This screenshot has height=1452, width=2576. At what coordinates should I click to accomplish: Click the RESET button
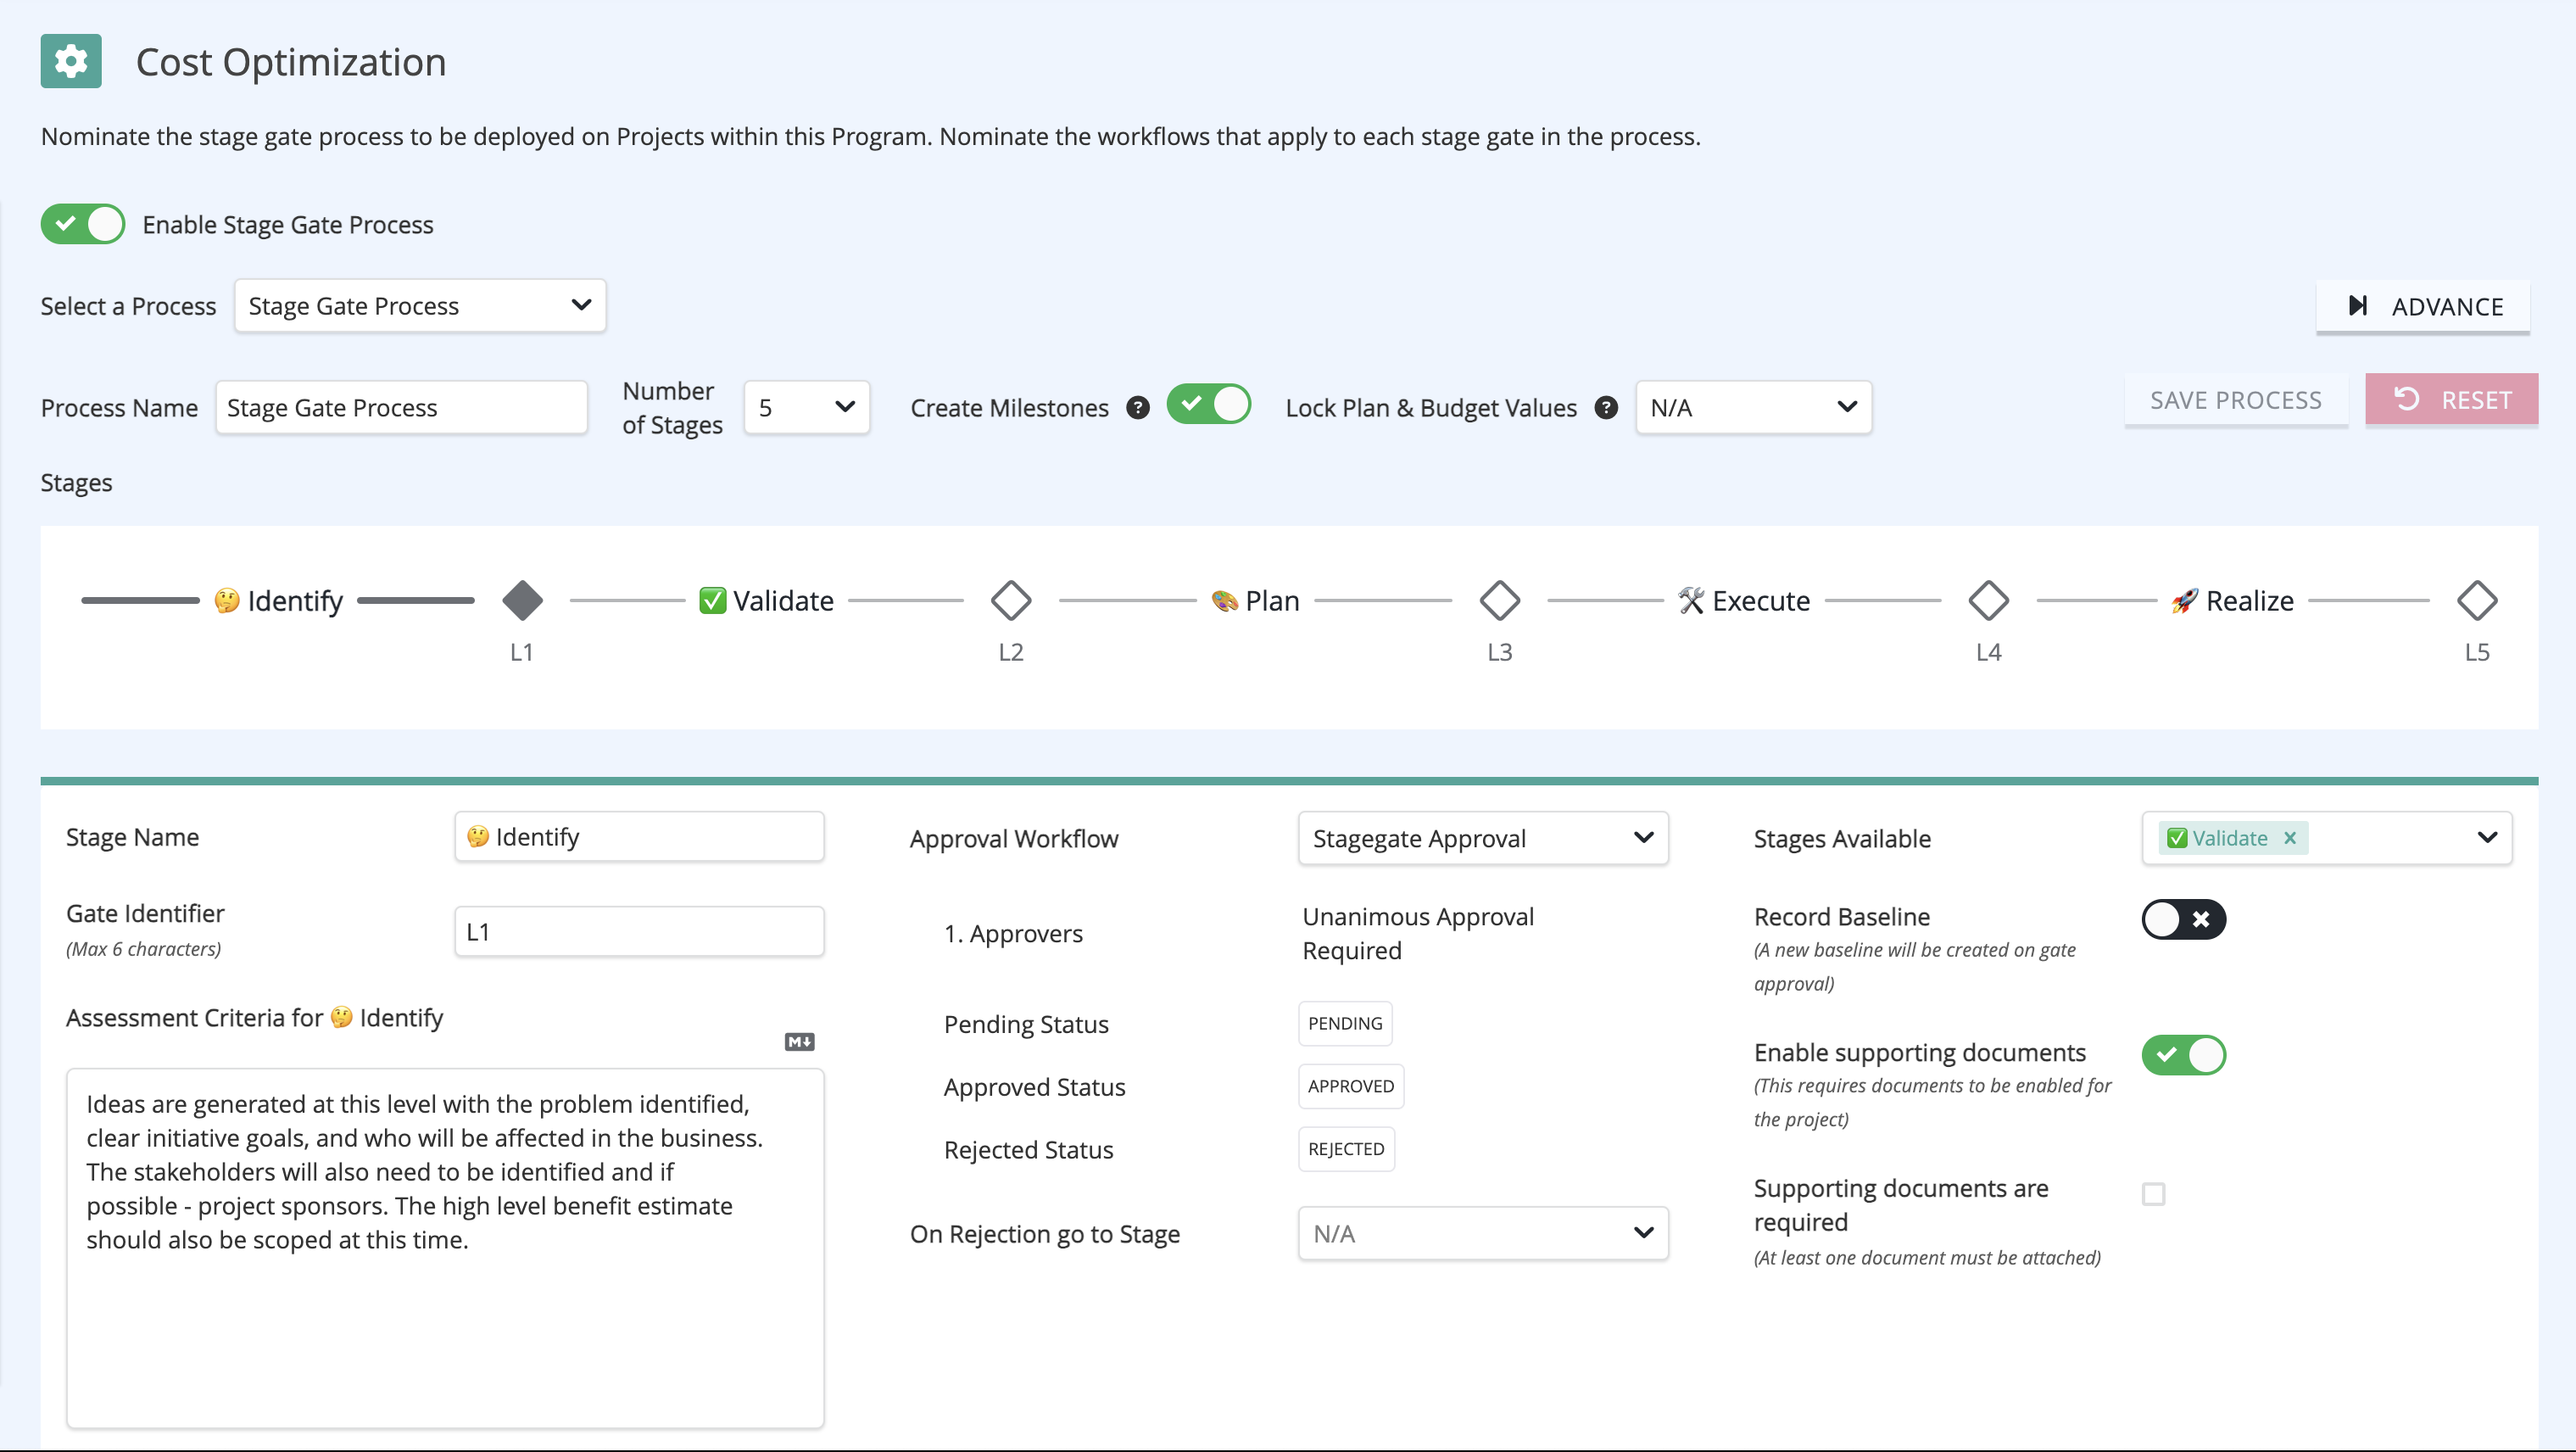tap(2451, 400)
